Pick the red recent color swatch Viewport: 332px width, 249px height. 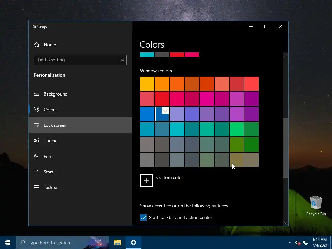[177, 54]
